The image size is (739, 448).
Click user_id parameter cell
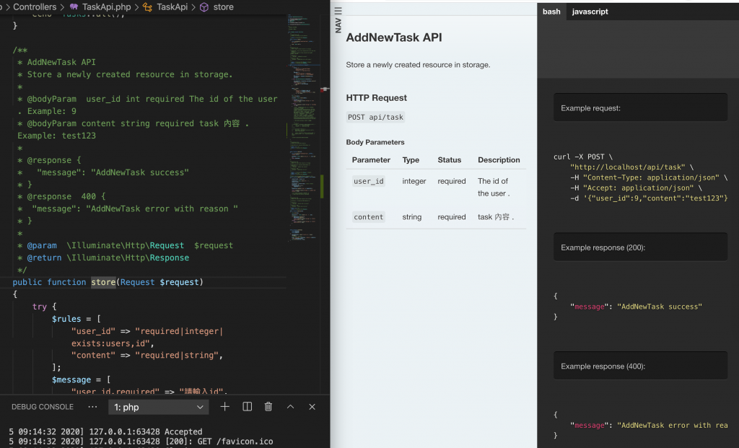tap(369, 181)
